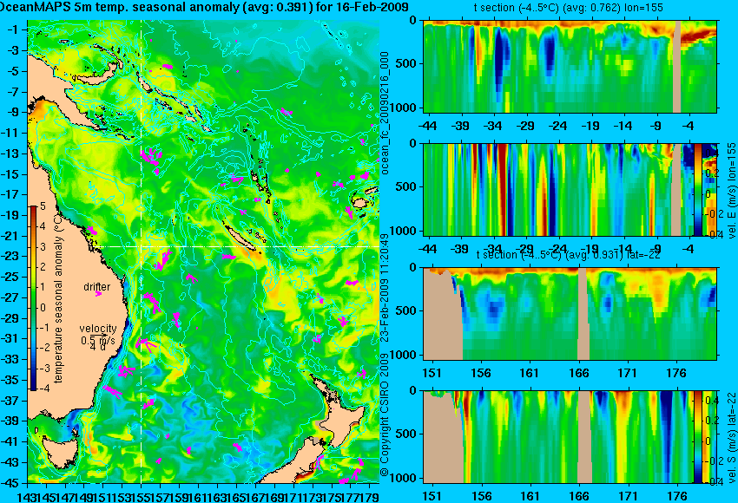Click the 'drifter' legend label
738x503 pixels.
point(97,286)
